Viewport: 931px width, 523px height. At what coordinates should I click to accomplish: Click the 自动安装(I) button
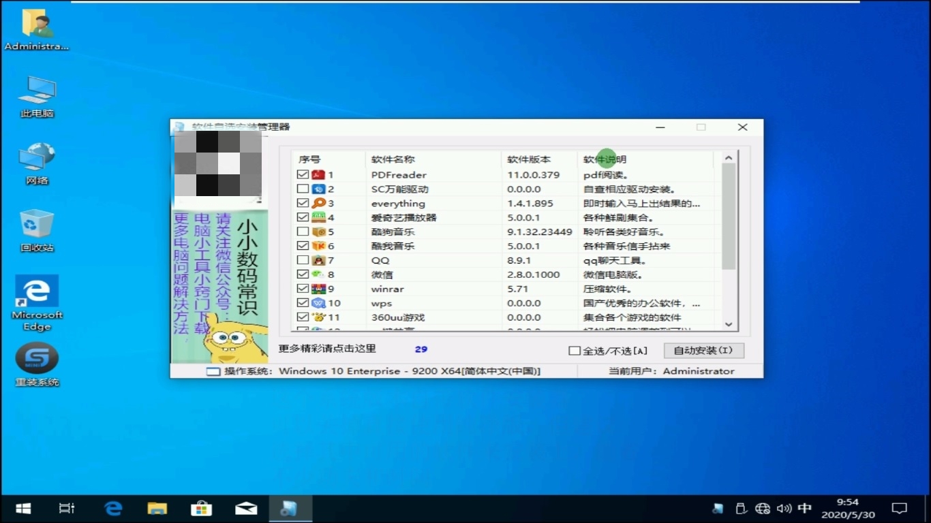click(703, 350)
